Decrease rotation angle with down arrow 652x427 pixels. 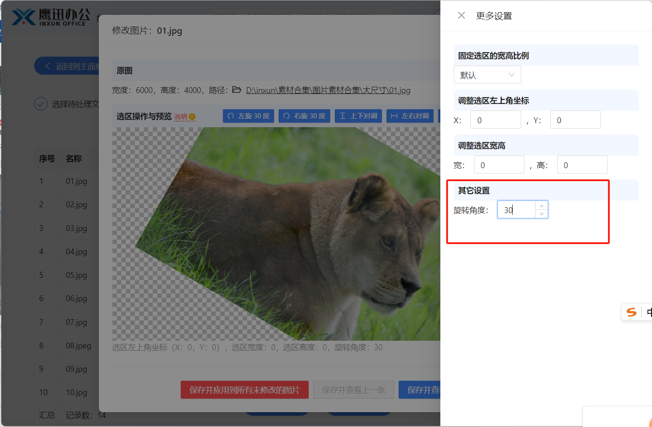[x=541, y=214]
